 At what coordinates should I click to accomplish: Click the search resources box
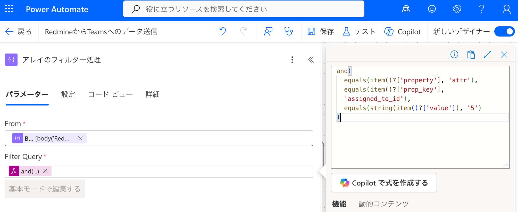tap(244, 9)
